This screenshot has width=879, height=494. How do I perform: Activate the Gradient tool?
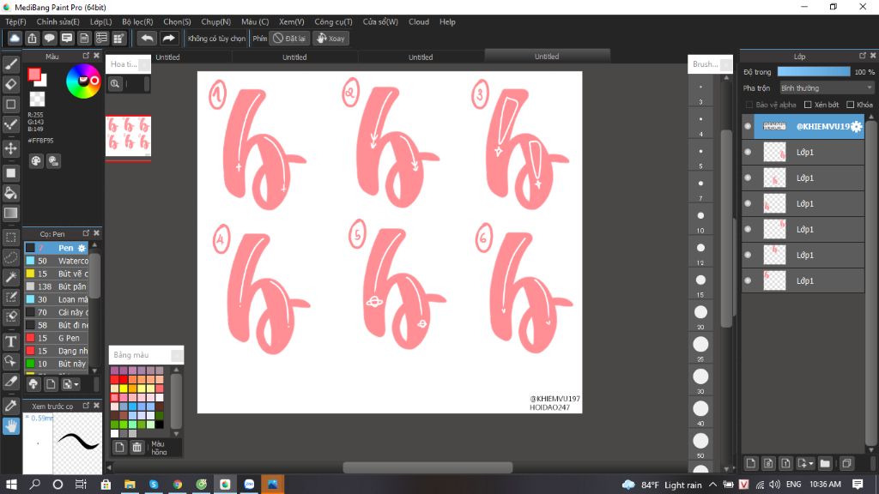[10, 213]
